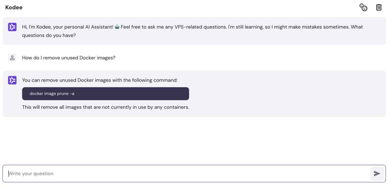Image resolution: width=388 pixels, height=186 pixels.
Task: Select the docker image prune -a code block
Action: (x=106, y=94)
